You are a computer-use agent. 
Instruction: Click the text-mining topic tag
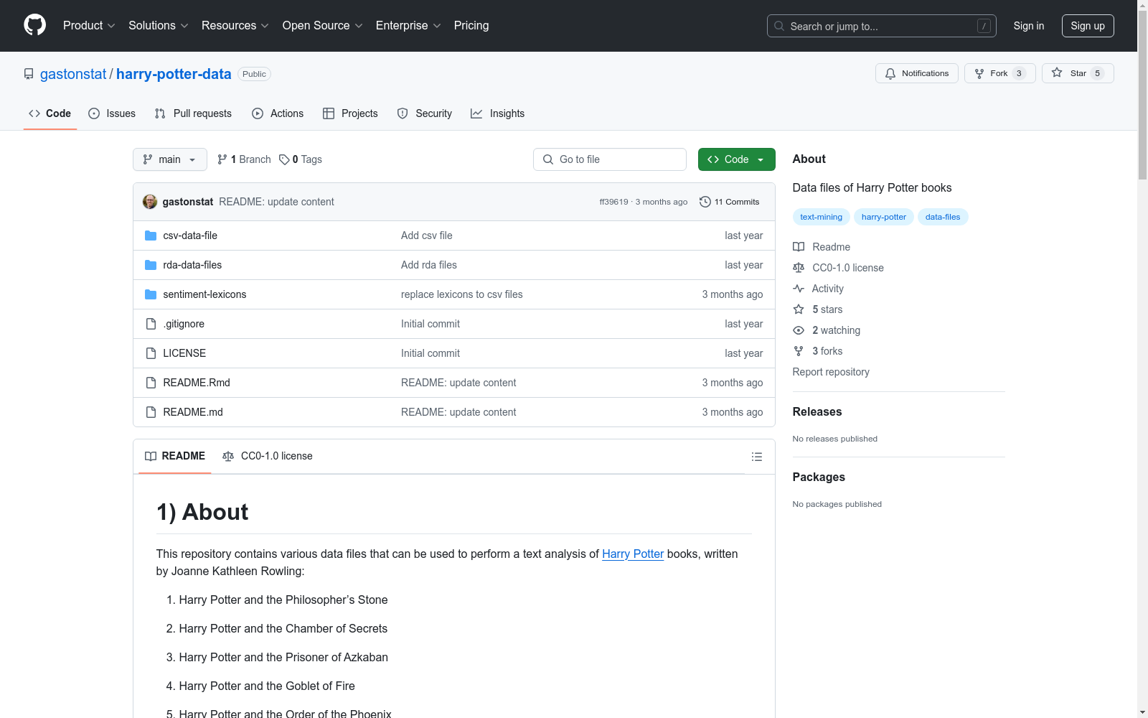tap(822, 217)
